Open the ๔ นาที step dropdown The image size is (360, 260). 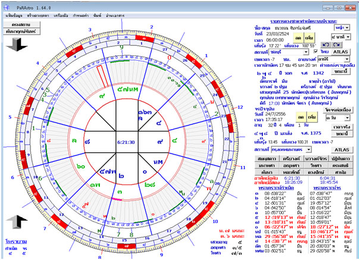point(348,37)
